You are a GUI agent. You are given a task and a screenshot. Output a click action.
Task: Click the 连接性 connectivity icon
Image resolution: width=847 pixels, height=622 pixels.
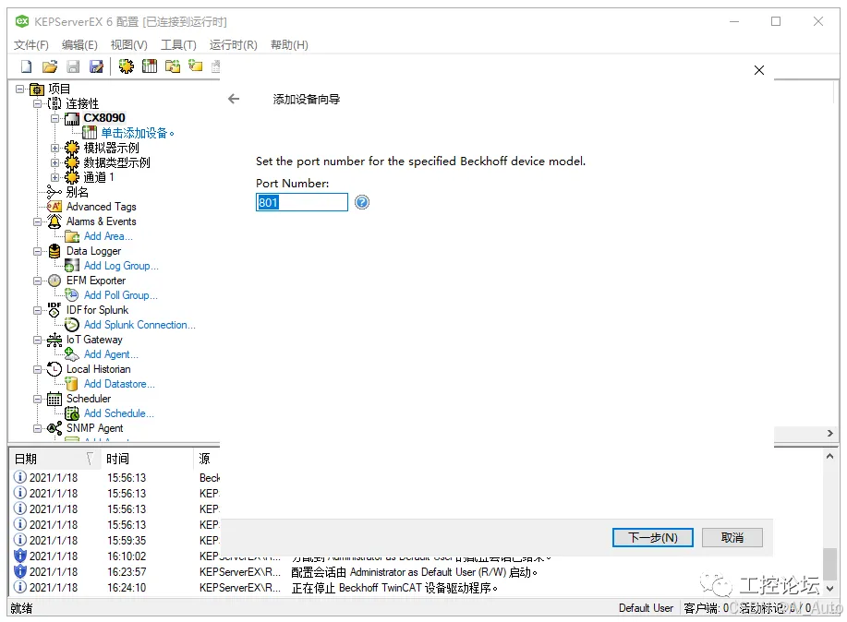54,103
